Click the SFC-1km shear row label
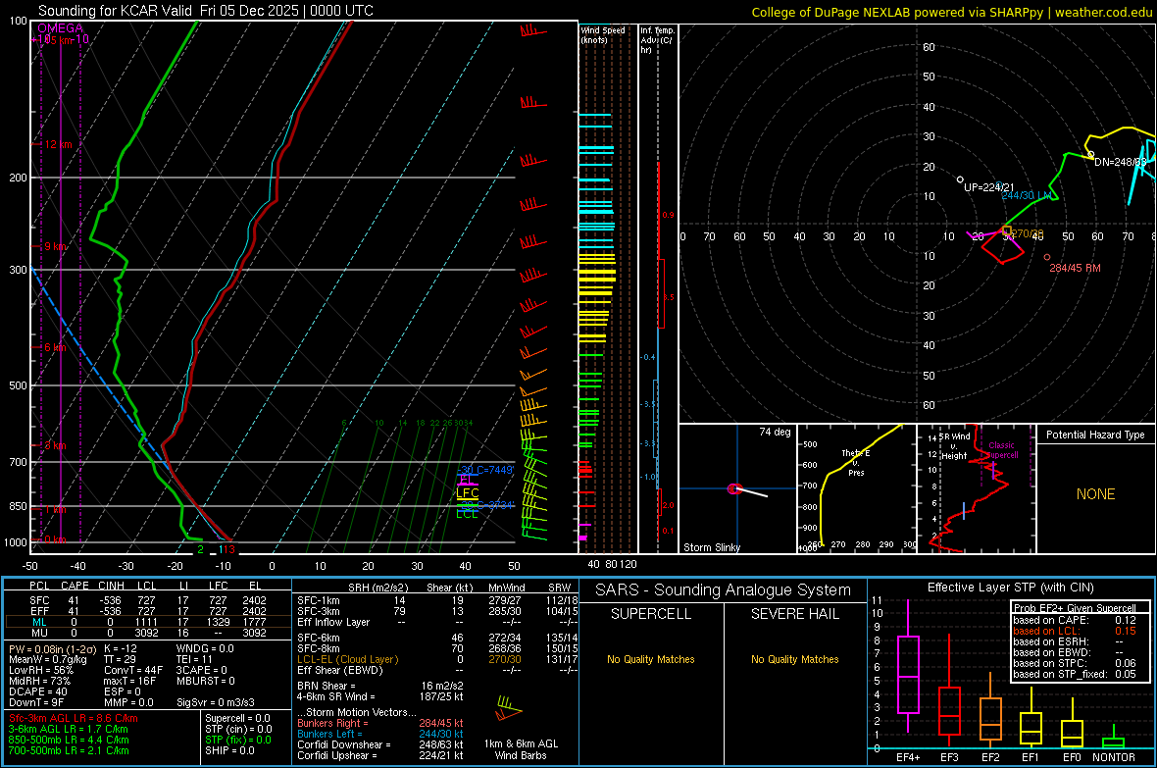Image resolution: width=1157 pixels, height=768 pixels. click(318, 600)
